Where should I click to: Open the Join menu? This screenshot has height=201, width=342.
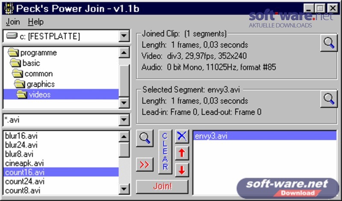[13, 22]
